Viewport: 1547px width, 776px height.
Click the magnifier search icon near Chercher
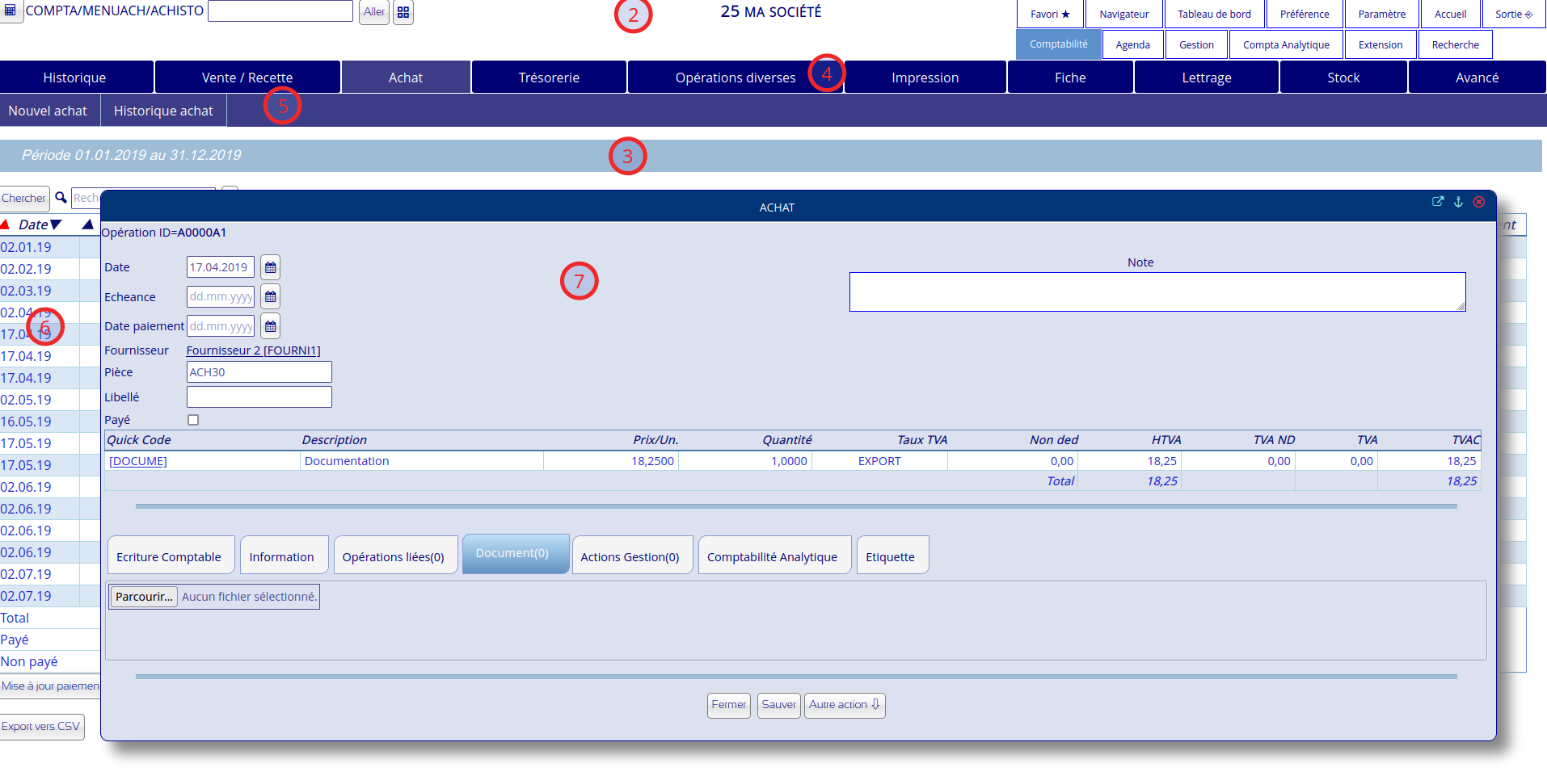pos(61,197)
